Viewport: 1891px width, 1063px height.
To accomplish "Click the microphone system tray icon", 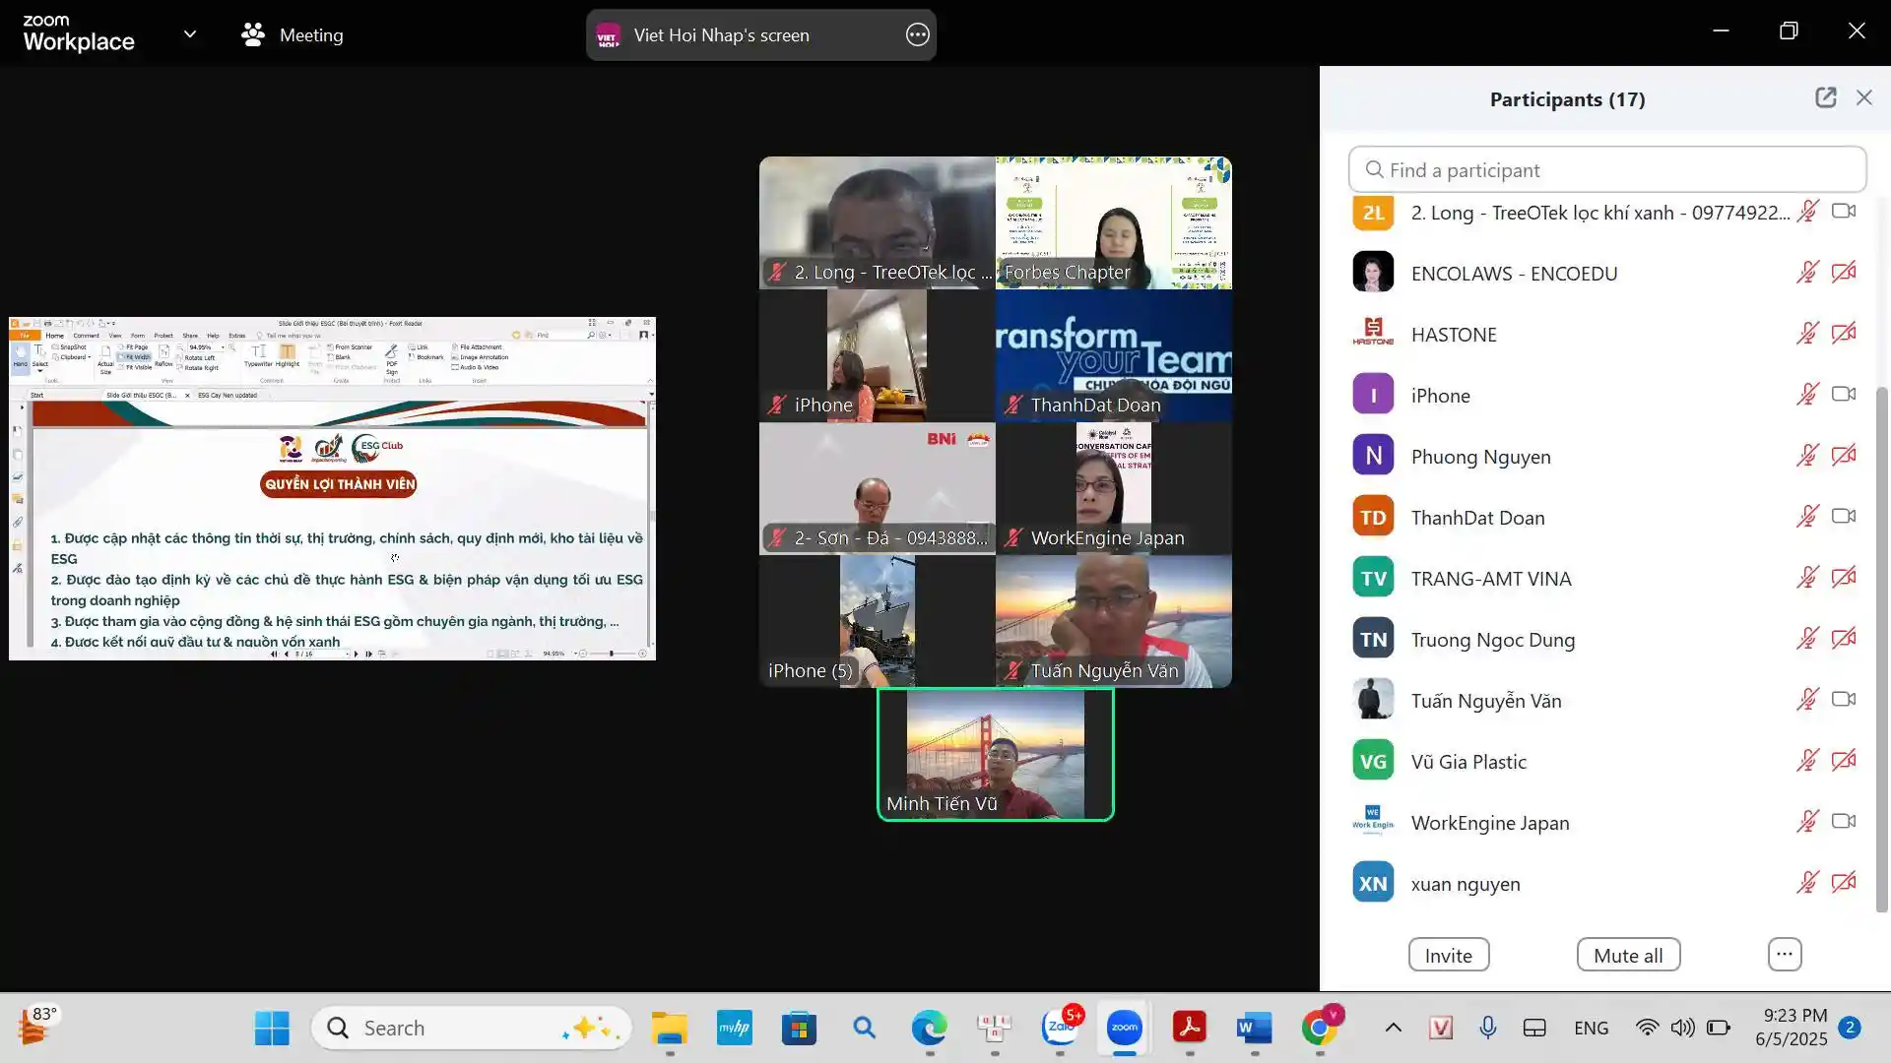I will click(x=1487, y=1029).
